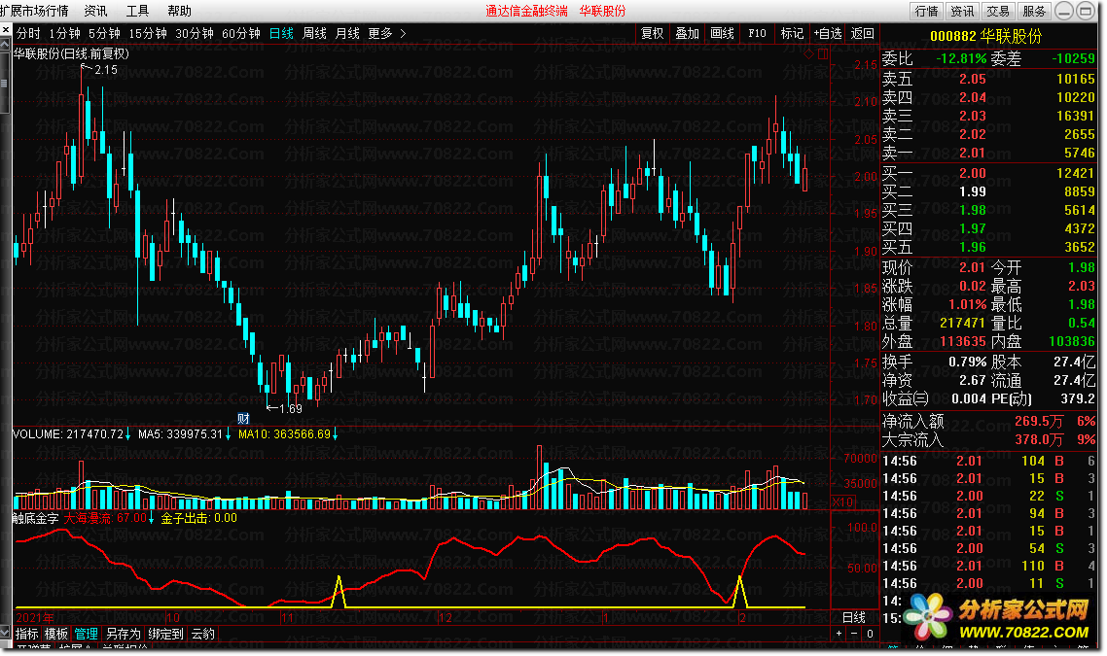
Task: Click the left sidebar grip handle
Action: (4, 84)
